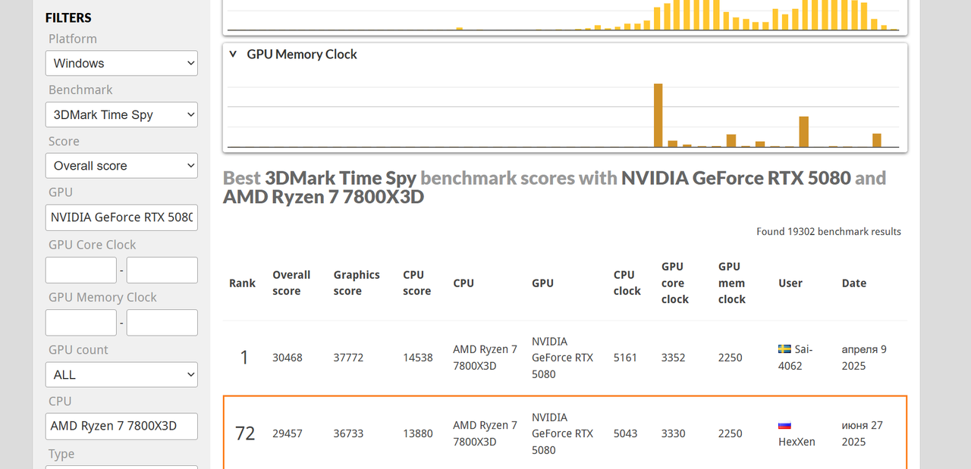
Task: Open the Score dropdown showing Overall score
Action: click(x=121, y=165)
